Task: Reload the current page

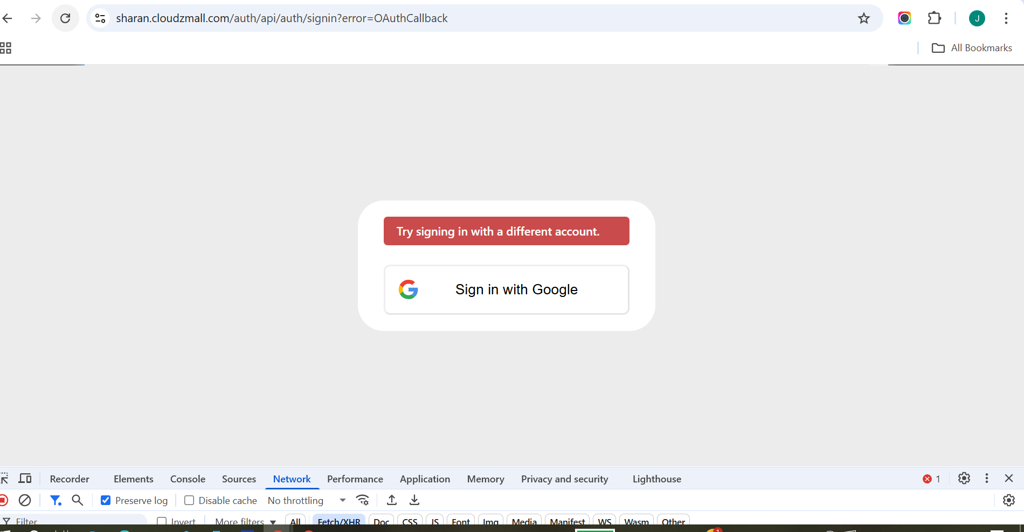Action: tap(65, 18)
